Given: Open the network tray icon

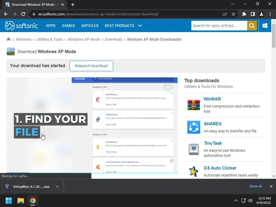Looking at the screenshot, I should click(244, 201).
